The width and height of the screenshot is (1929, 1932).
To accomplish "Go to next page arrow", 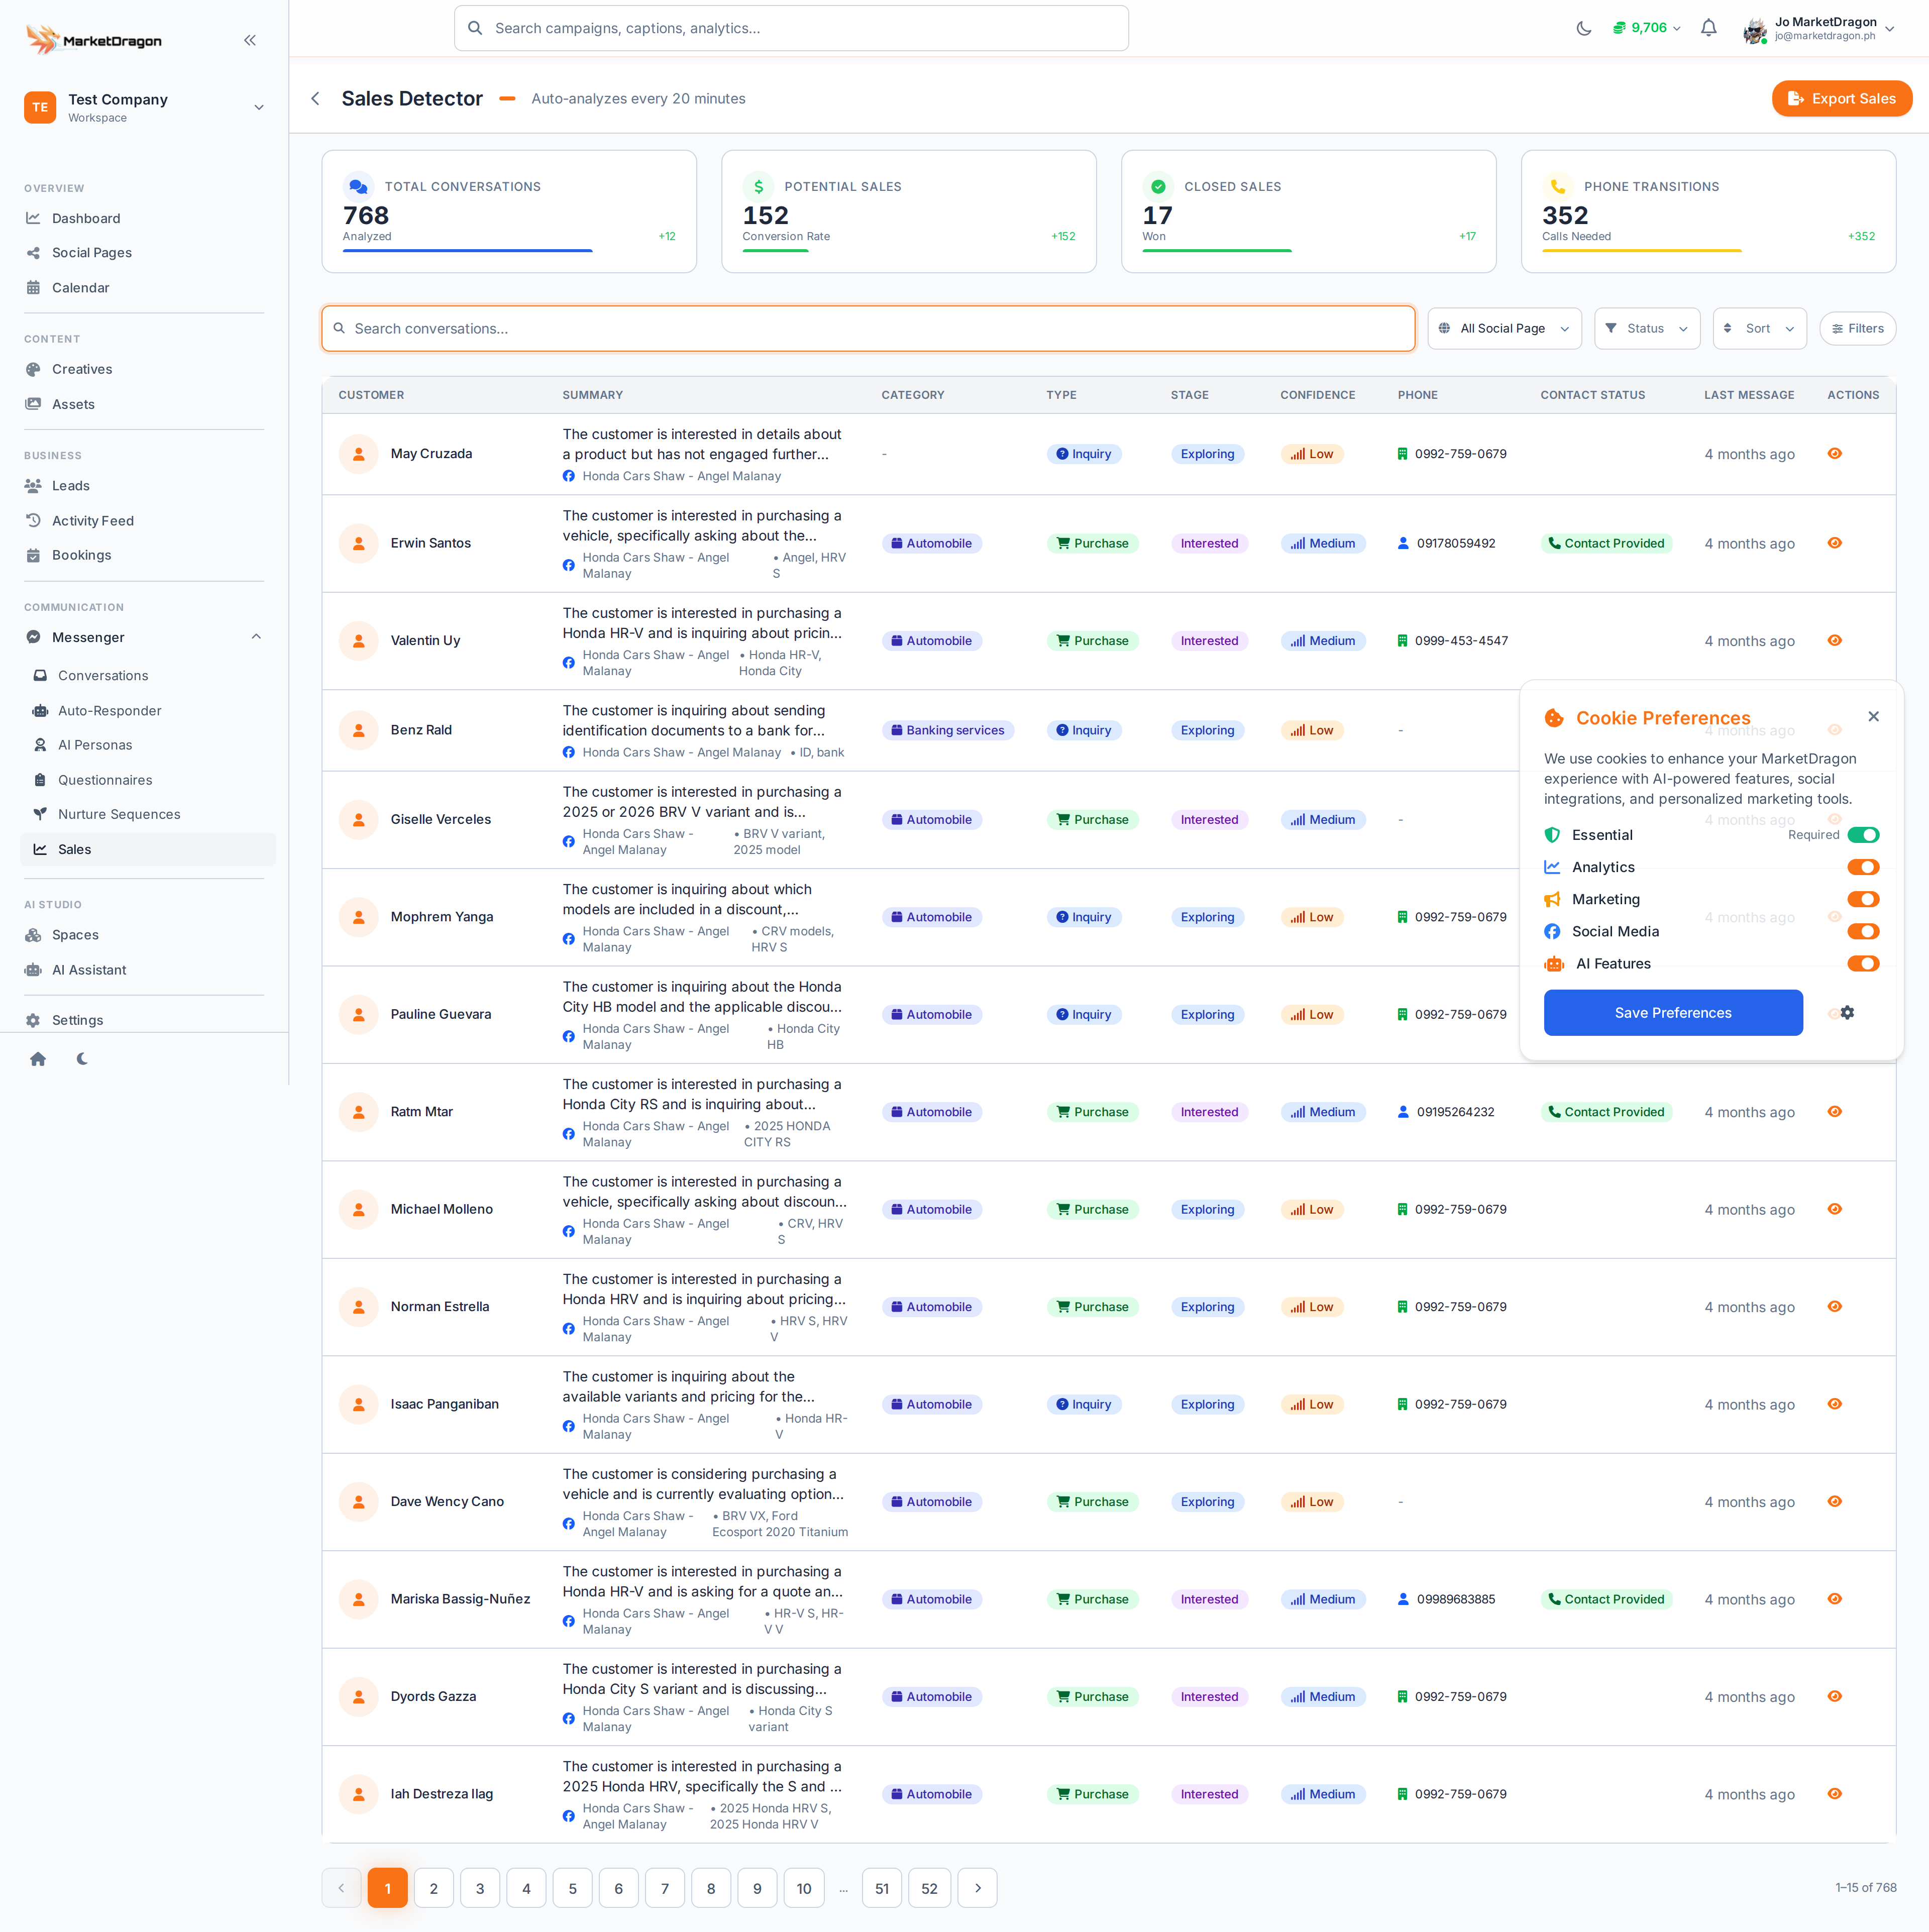I will coord(977,1888).
